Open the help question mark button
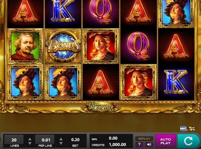Screen dimensions: 201x149 (139, 145)
